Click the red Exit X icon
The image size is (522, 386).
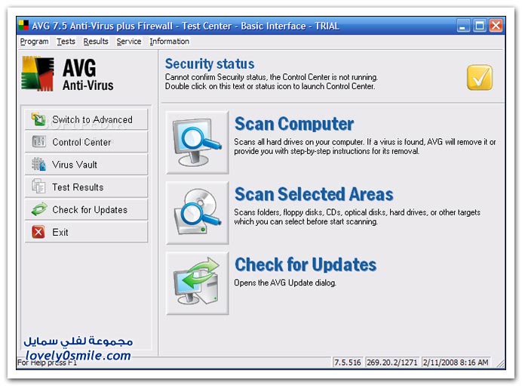pos(38,233)
